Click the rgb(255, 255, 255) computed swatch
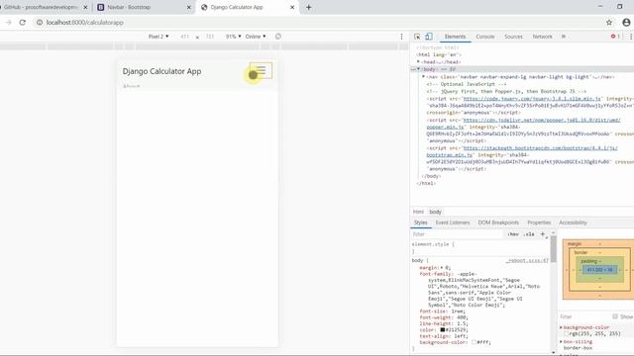This screenshot has width=634, height=356. (566, 334)
